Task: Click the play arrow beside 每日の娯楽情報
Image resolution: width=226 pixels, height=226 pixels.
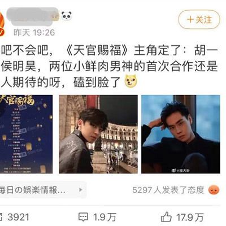Action: pyautogui.click(x=81, y=190)
